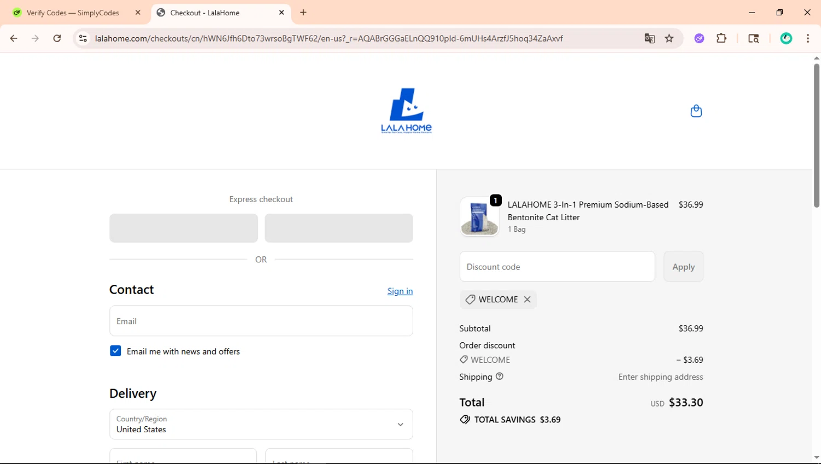Click the scrollbar up arrow

pos(816,58)
